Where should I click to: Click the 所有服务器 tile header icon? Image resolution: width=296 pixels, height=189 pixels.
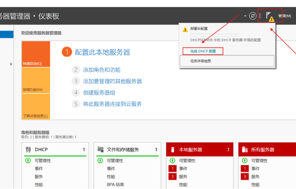pos(245,150)
